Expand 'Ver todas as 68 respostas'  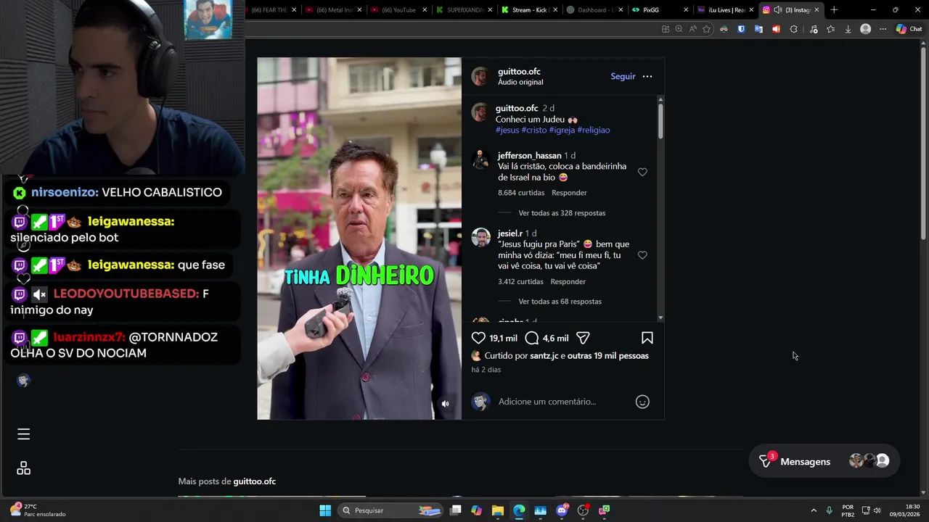560,302
